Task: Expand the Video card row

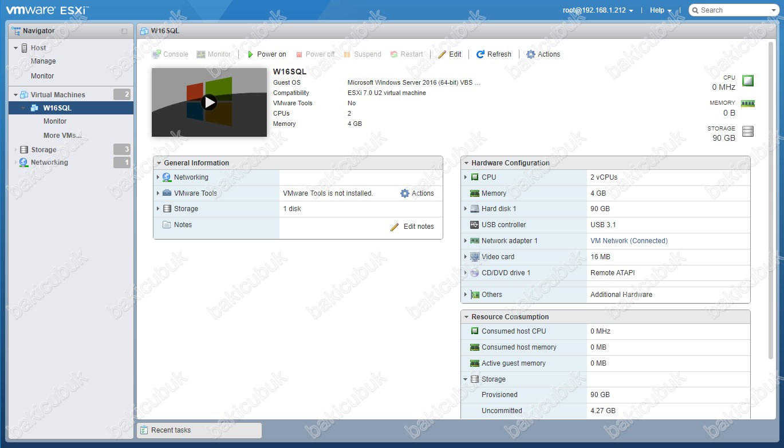Action: click(x=466, y=257)
